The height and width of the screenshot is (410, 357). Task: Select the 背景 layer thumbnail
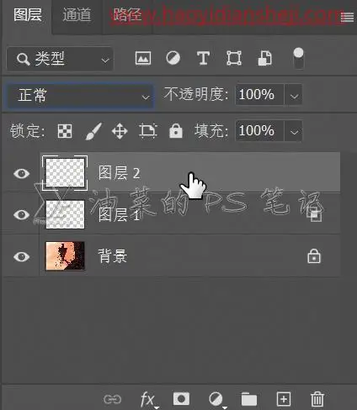pyautogui.click(x=65, y=256)
